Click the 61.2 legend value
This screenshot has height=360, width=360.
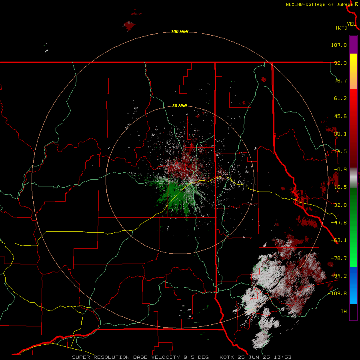340,98
